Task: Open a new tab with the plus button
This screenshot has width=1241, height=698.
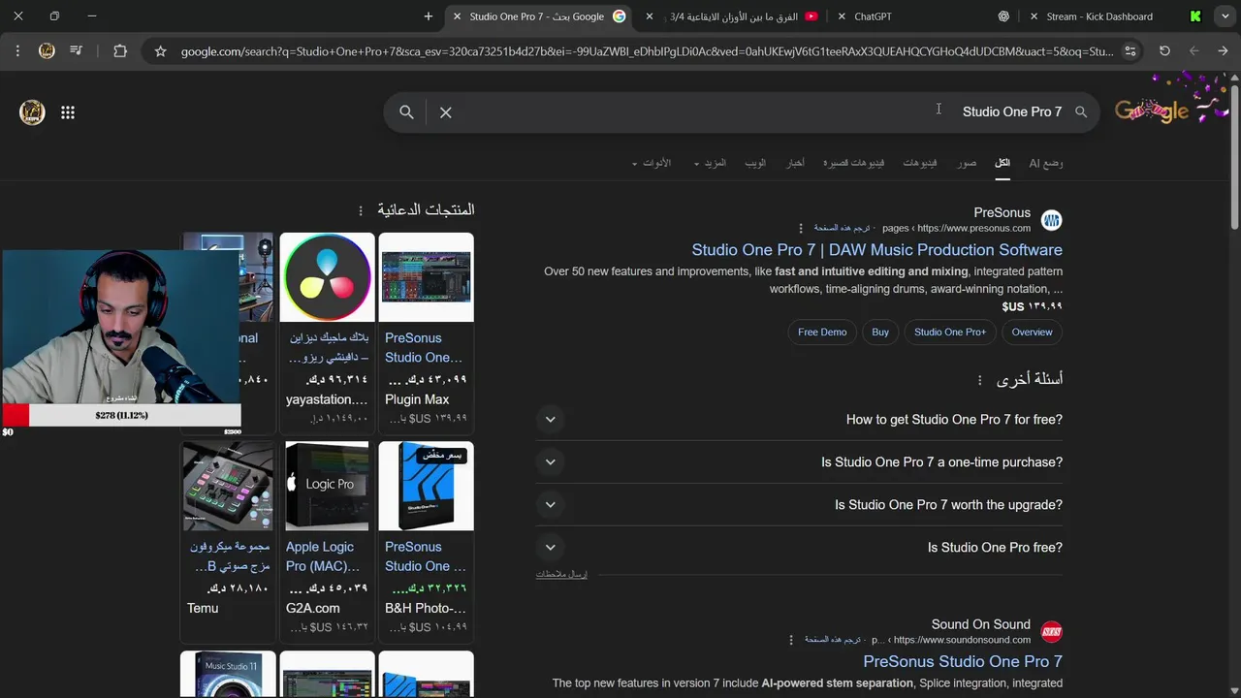Action: 429,16
